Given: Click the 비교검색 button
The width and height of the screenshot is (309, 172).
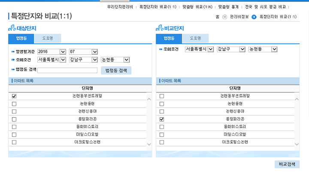Looking at the screenshot, I should [287, 164].
